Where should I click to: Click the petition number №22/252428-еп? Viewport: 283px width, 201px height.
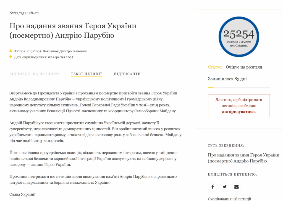pos(22,13)
